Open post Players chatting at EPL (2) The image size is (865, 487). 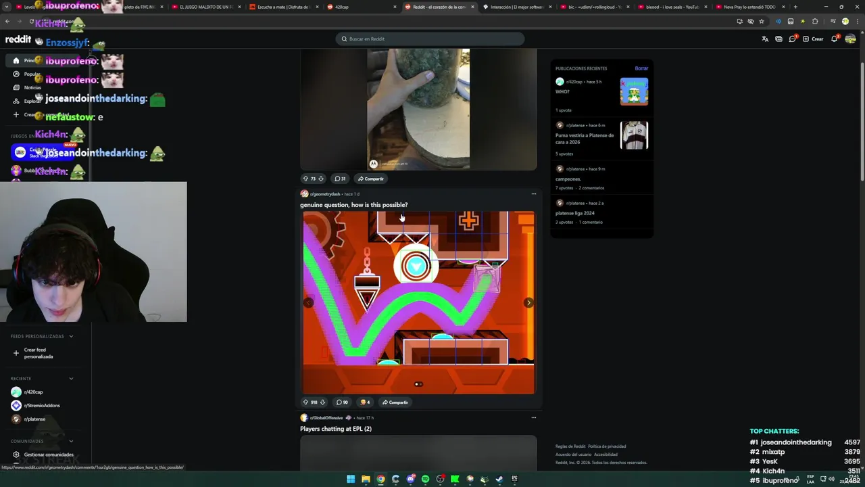click(336, 429)
